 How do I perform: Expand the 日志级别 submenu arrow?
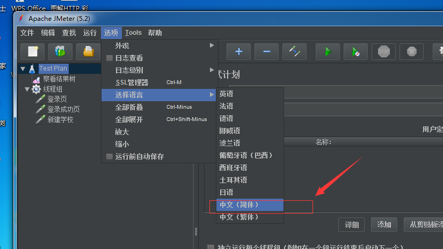[x=212, y=70]
